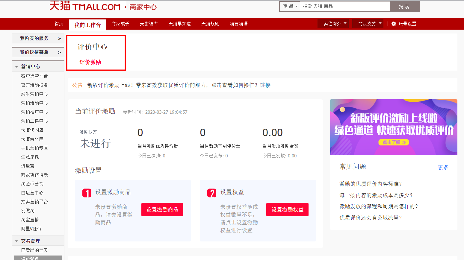Open the 商品 search category dropdown
Image resolution: width=464 pixels, height=260 pixels.
[290, 6]
